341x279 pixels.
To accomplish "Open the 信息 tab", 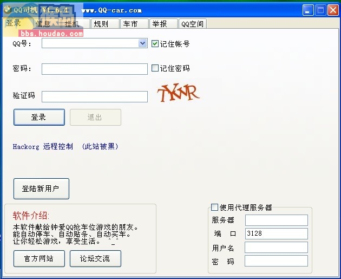I will click(47, 23).
